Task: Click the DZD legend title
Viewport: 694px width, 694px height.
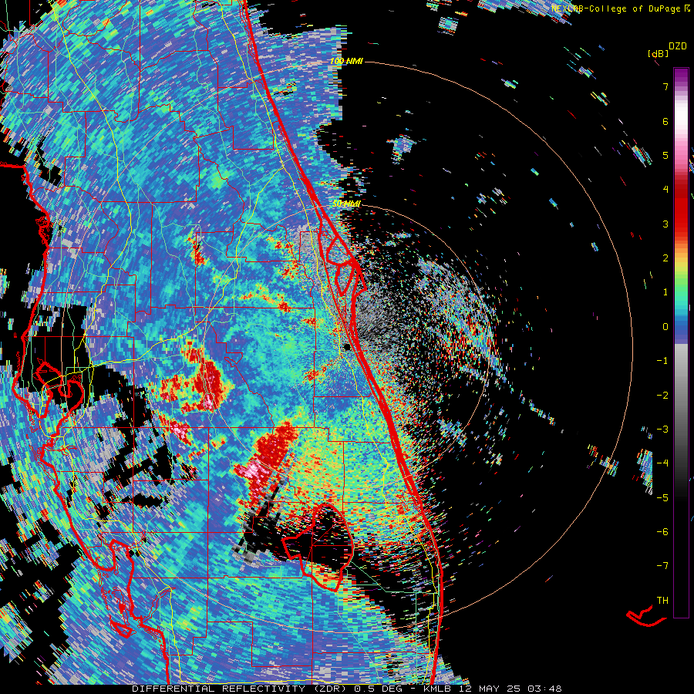Action: [x=678, y=46]
